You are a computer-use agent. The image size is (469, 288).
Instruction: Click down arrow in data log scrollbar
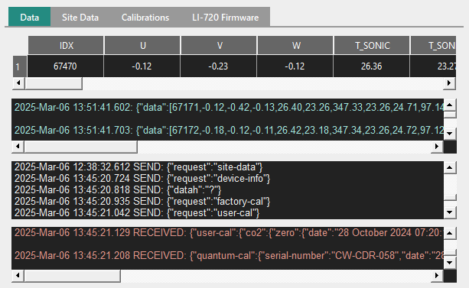pyautogui.click(x=450, y=134)
